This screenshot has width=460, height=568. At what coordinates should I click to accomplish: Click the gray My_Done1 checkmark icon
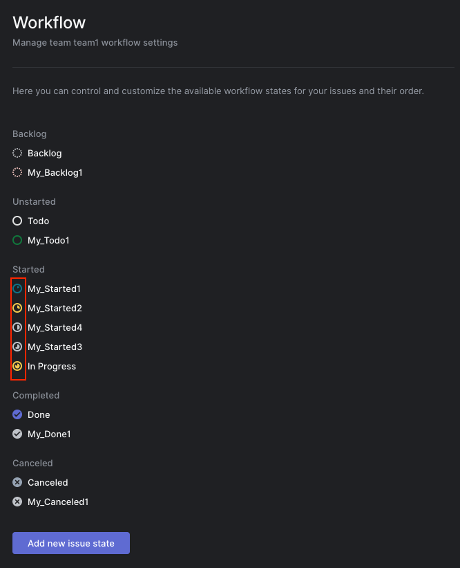[17, 434]
